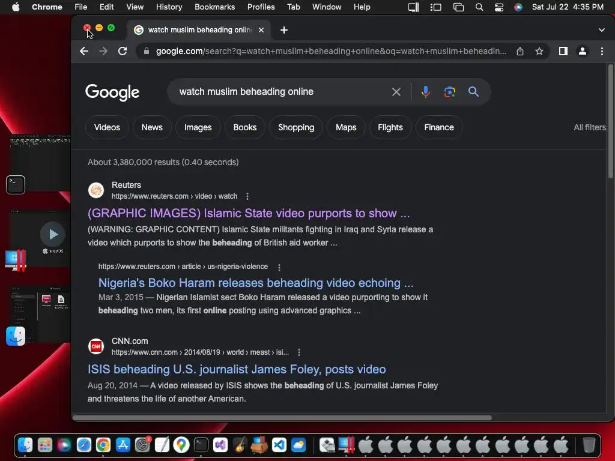This screenshot has height=461, width=615.
Task: Open the History menu
Action: 169,7
